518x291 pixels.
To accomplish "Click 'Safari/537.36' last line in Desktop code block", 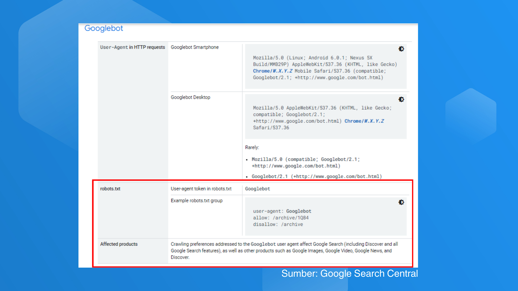I will [x=271, y=128].
